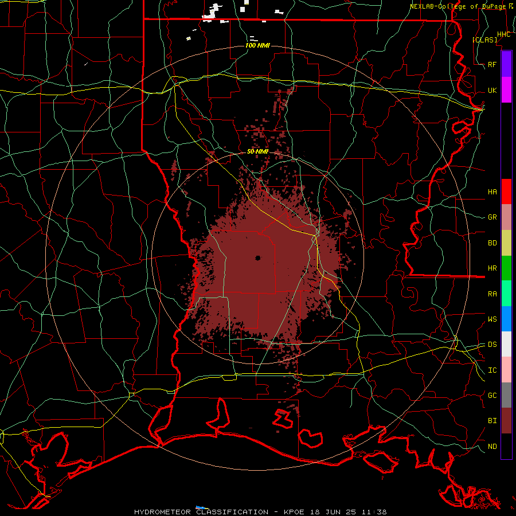Click the BI legend label

pyautogui.click(x=492, y=421)
